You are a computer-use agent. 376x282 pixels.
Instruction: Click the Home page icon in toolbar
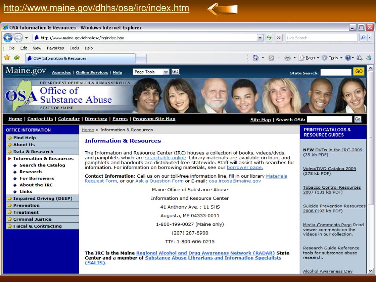256,58
